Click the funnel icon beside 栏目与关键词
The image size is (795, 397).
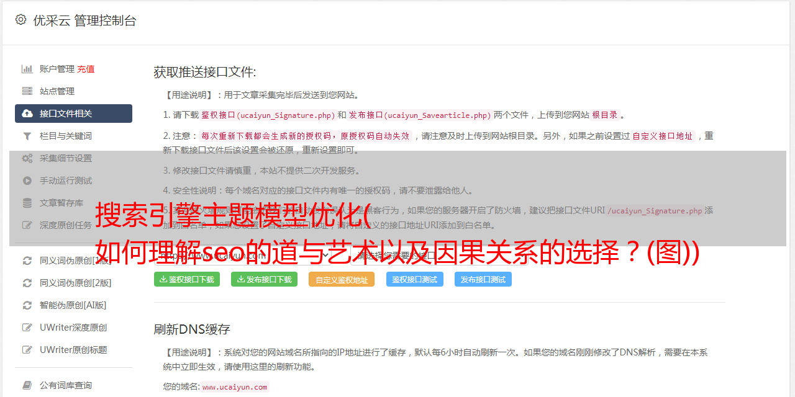27,136
